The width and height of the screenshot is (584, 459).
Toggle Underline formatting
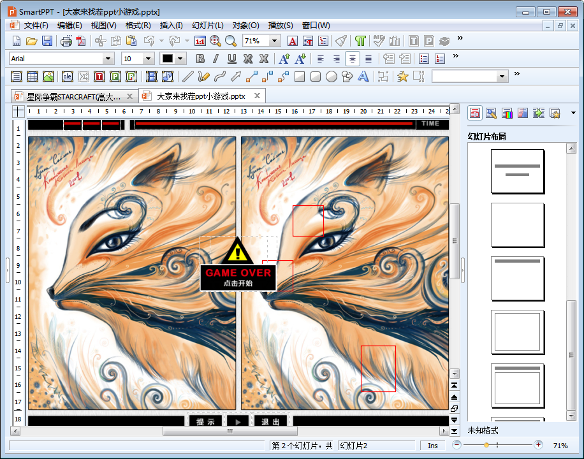231,59
